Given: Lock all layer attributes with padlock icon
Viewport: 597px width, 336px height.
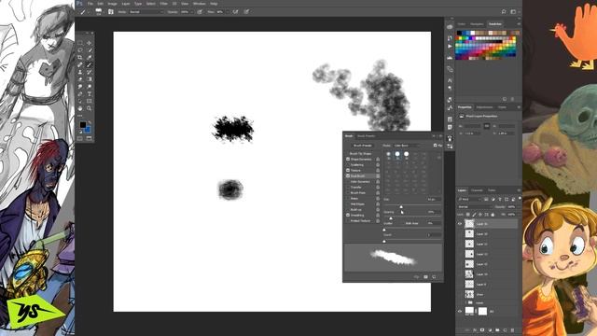Looking at the screenshot, I should 493,215.
